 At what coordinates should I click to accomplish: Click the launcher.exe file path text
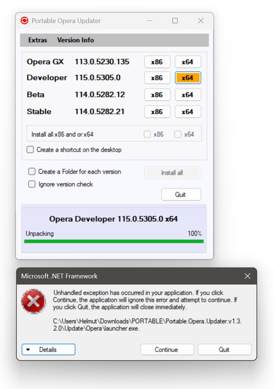[x=147, y=325]
